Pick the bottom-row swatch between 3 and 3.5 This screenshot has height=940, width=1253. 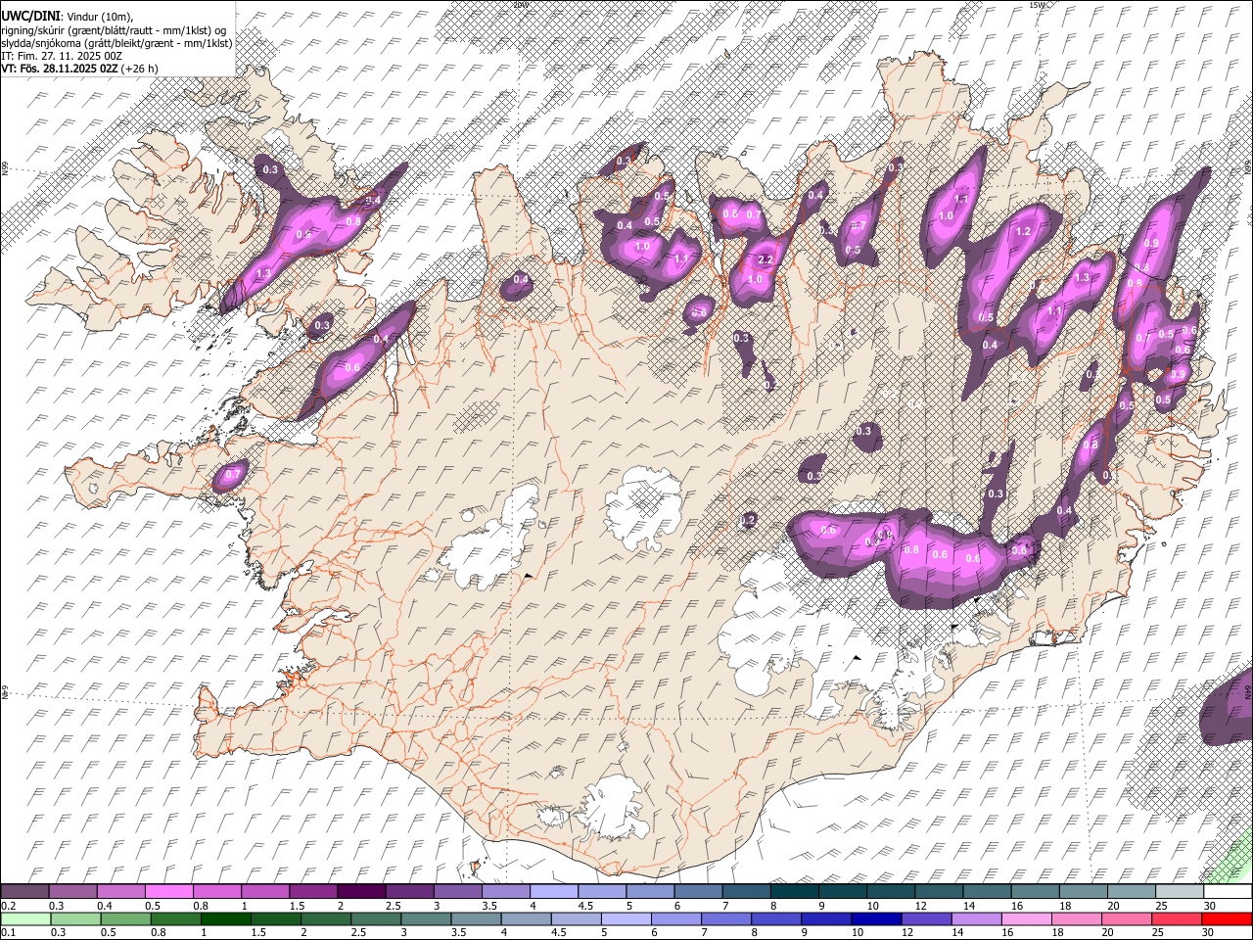point(427,918)
